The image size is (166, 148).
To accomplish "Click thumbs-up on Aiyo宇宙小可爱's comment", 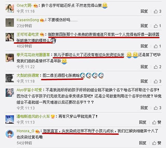I will [x=157, y=108].
